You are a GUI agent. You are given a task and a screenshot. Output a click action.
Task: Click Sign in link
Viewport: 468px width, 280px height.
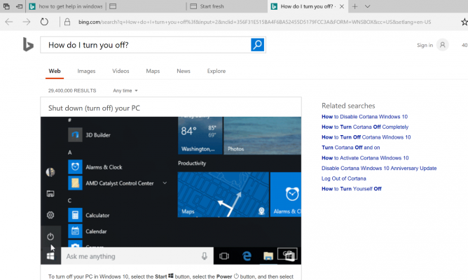coord(425,45)
